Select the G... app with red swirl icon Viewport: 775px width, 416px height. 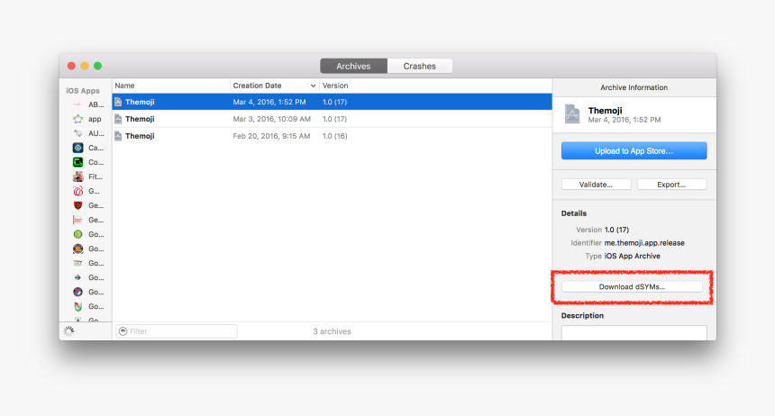(x=87, y=191)
